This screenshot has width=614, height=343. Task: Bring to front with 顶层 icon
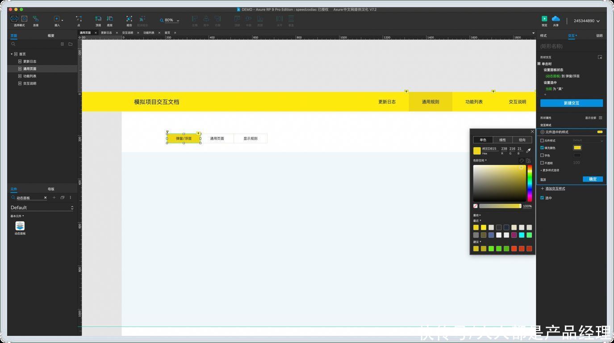(98, 19)
